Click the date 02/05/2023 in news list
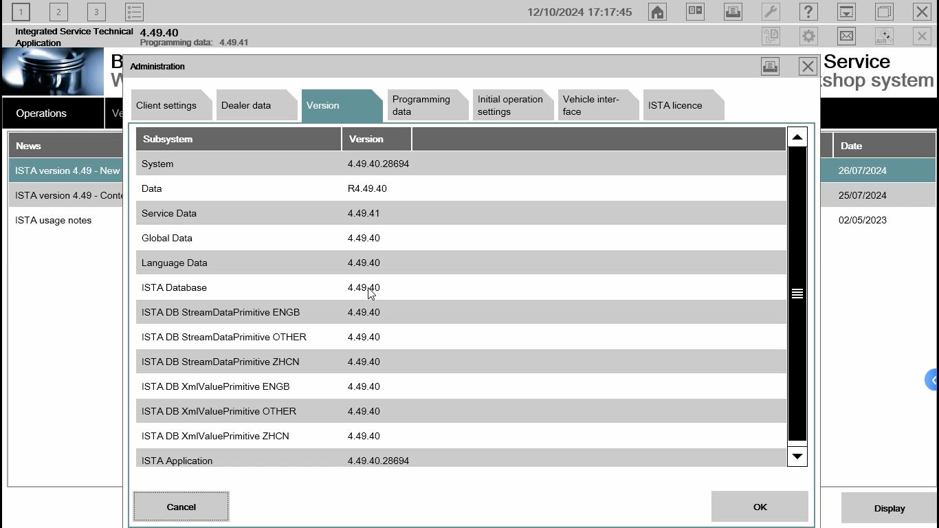The image size is (939, 528). 862,220
